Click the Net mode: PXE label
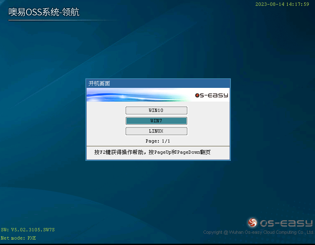The width and height of the screenshot is (315, 245). pyautogui.click(x=18, y=238)
